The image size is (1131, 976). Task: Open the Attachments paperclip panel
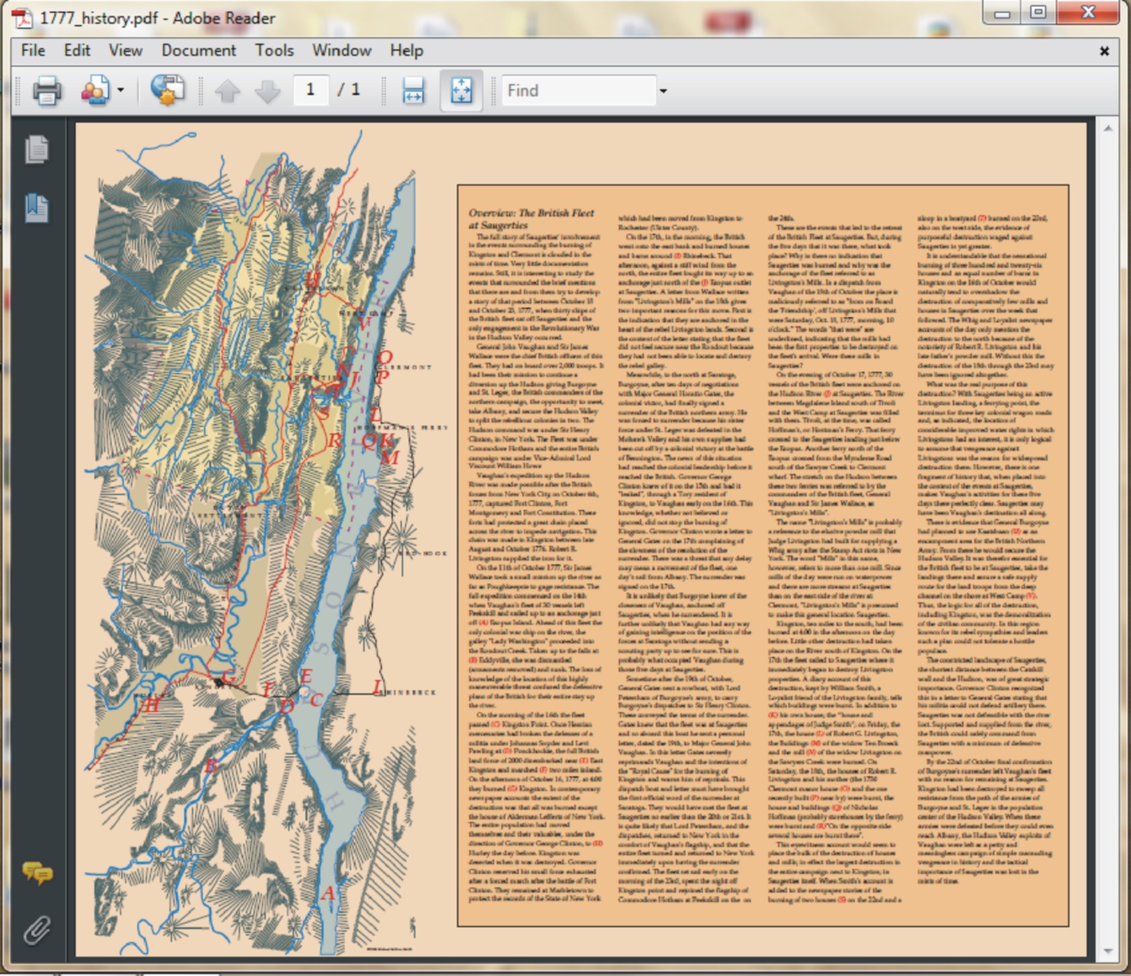coord(37,930)
